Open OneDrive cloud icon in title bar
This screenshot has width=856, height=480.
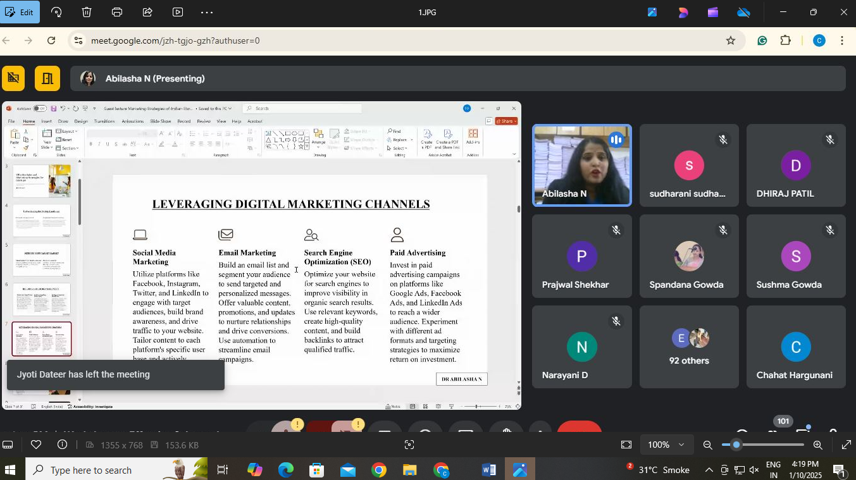743,12
